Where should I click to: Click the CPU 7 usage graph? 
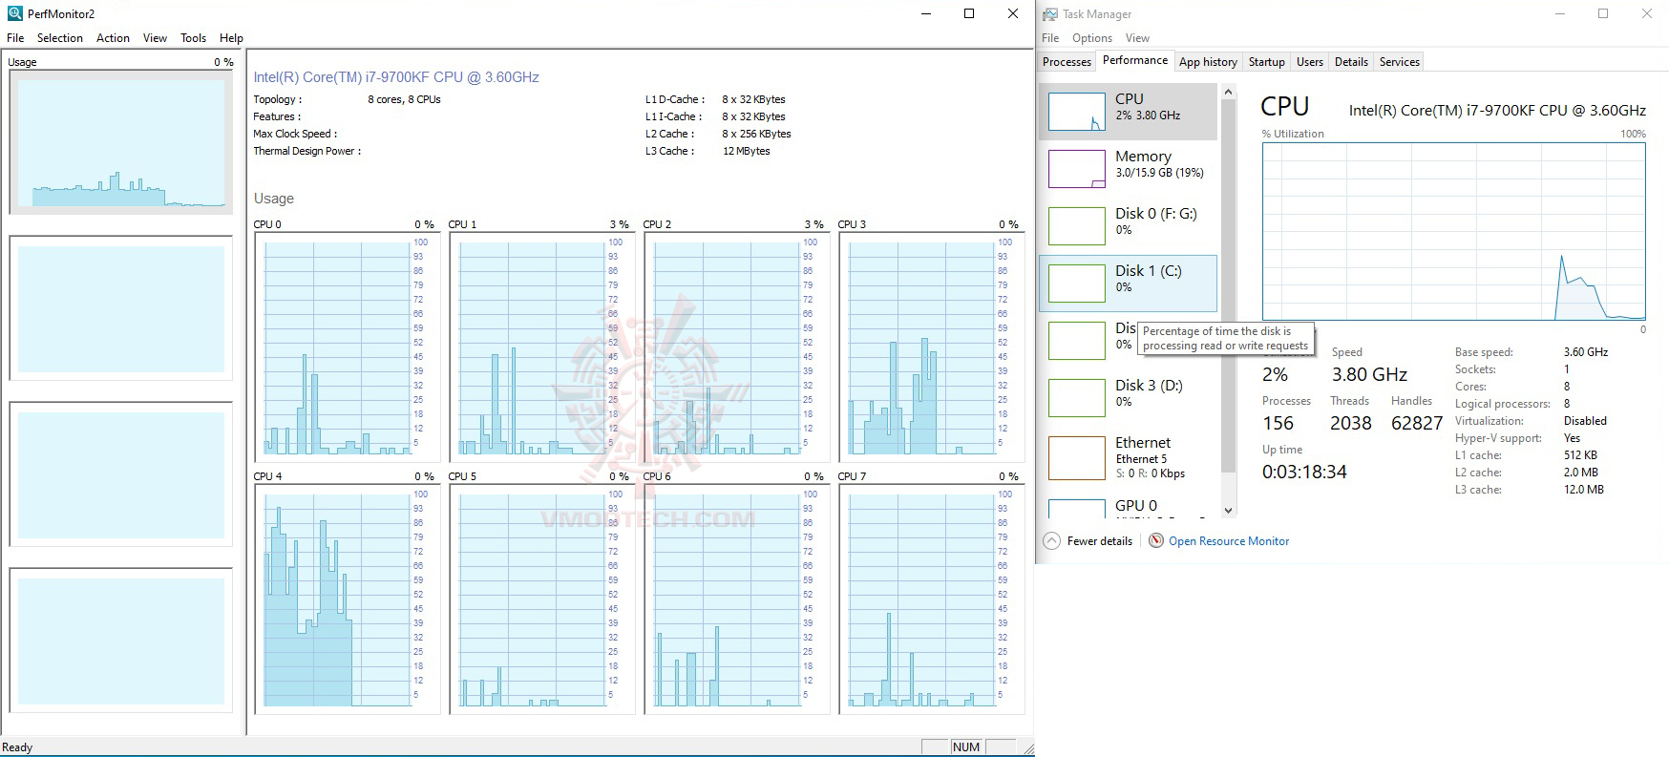[931, 599]
